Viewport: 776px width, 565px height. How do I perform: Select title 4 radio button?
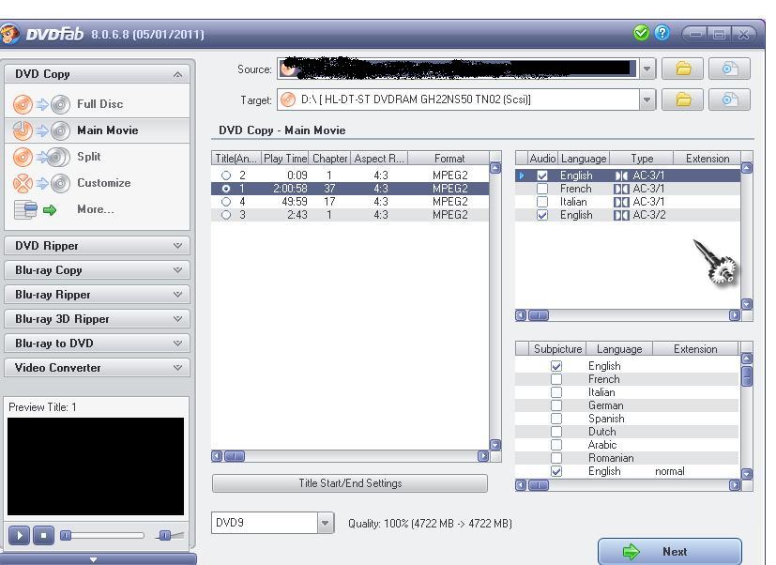point(226,202)
